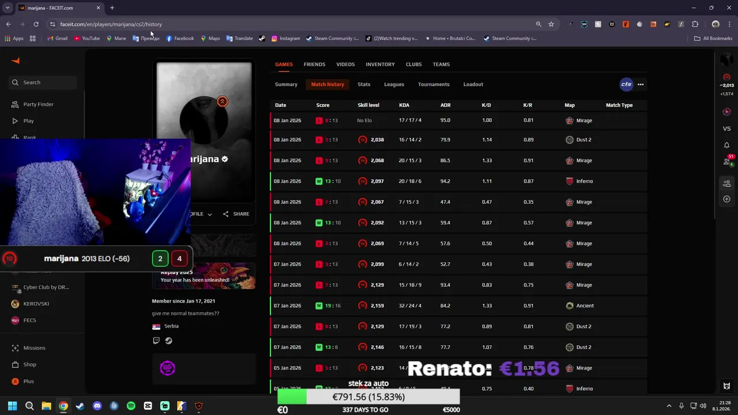The image size is (738, 415).
Task: Click the Chrome profile avatar
Action: tap(716, 24)
